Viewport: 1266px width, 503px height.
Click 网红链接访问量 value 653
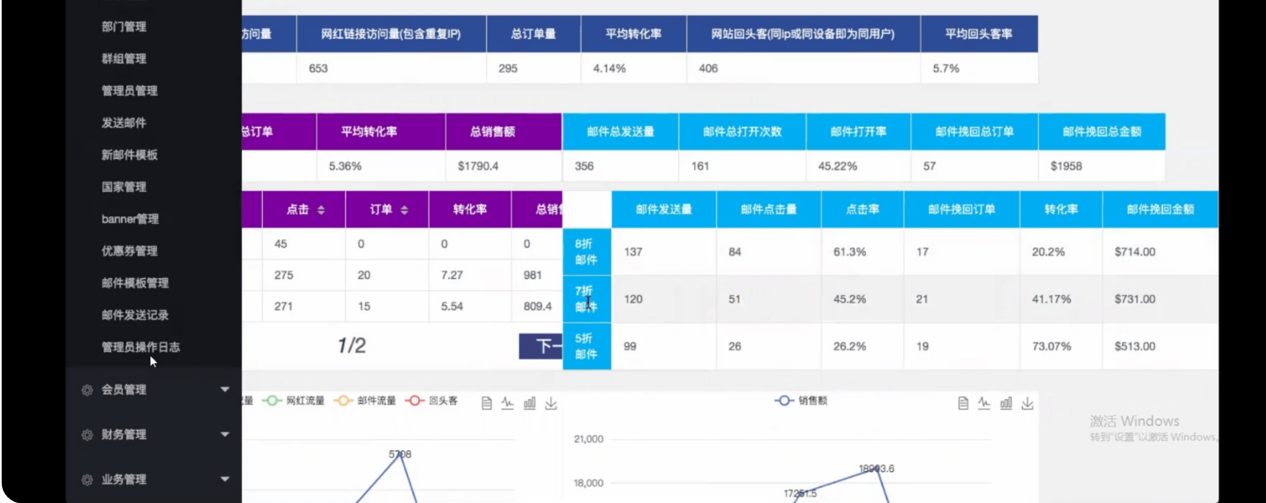(318, 69)
